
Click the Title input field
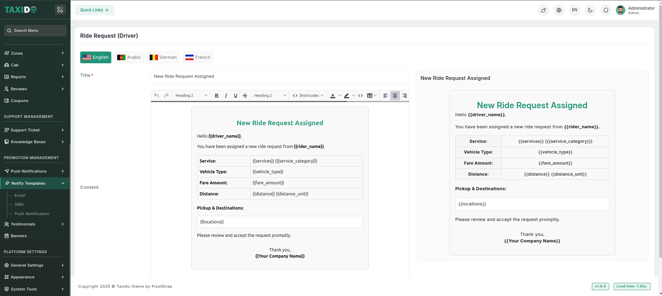click(x=279, y=76)
